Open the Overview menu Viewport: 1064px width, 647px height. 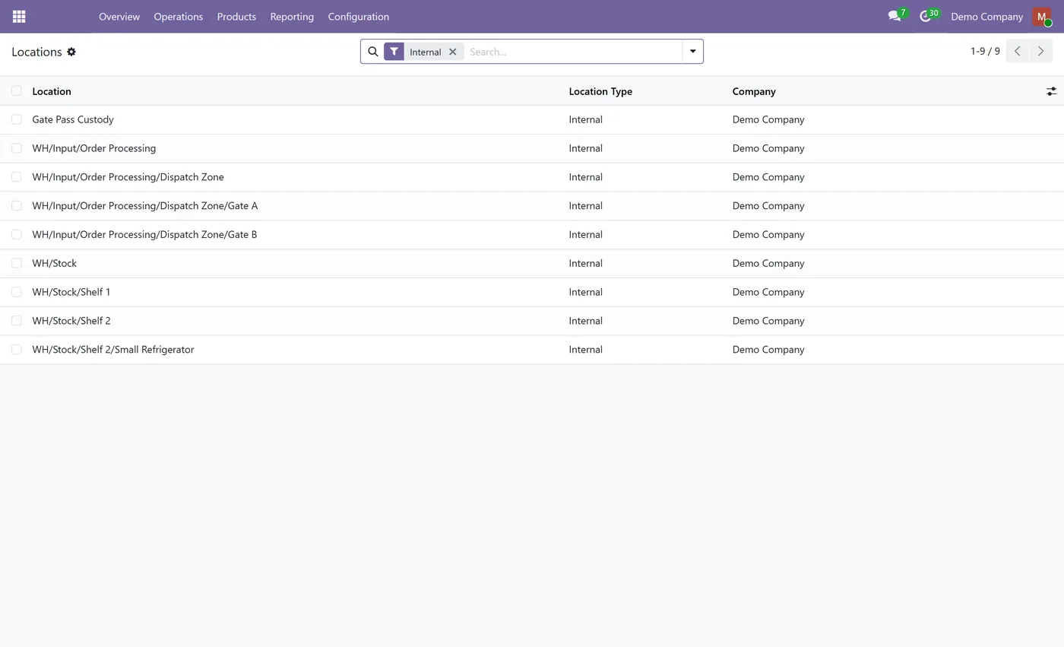click(x=119, y=17)
